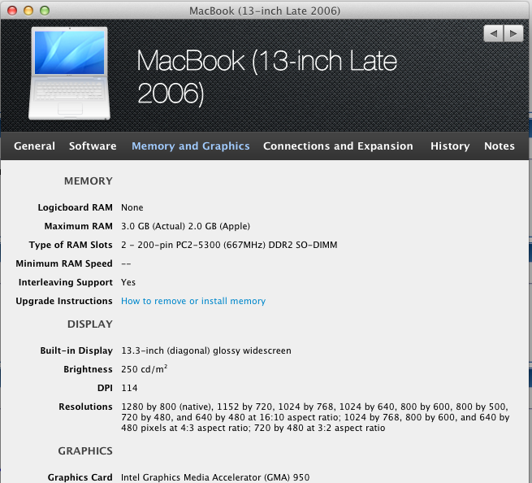Image resolution: width=532 pixels, height=483 pixels.
Task: Click the 'Minimum RAM Speed' label
Action: point(64,263)
